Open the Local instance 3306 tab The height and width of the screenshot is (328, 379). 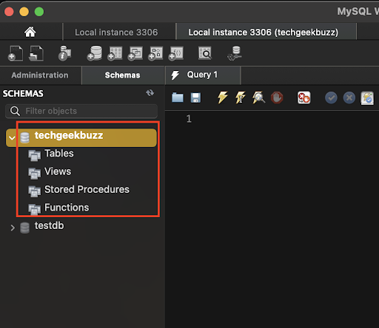coord(116,33)
